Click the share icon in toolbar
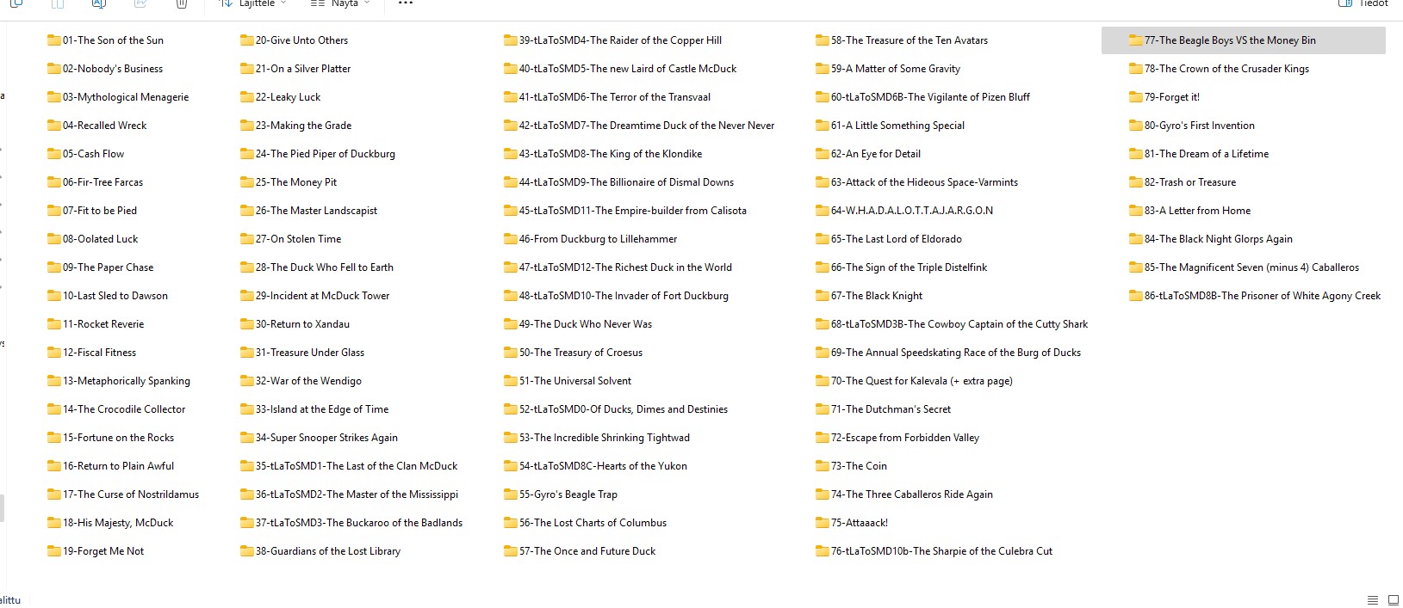The height and width of the screenshot is (608, 1403). pos(140,3)
